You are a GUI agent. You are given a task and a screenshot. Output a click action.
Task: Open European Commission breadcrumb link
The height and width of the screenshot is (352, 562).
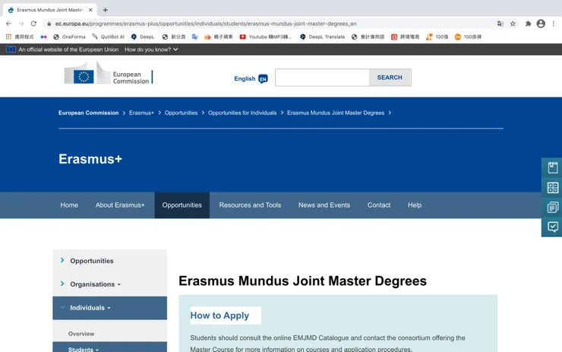[x=89, y=113]
